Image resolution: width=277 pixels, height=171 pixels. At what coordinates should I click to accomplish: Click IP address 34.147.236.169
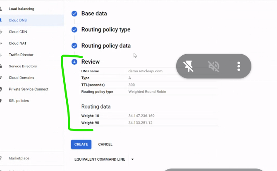pyautogui.click(x=141, y=116)
